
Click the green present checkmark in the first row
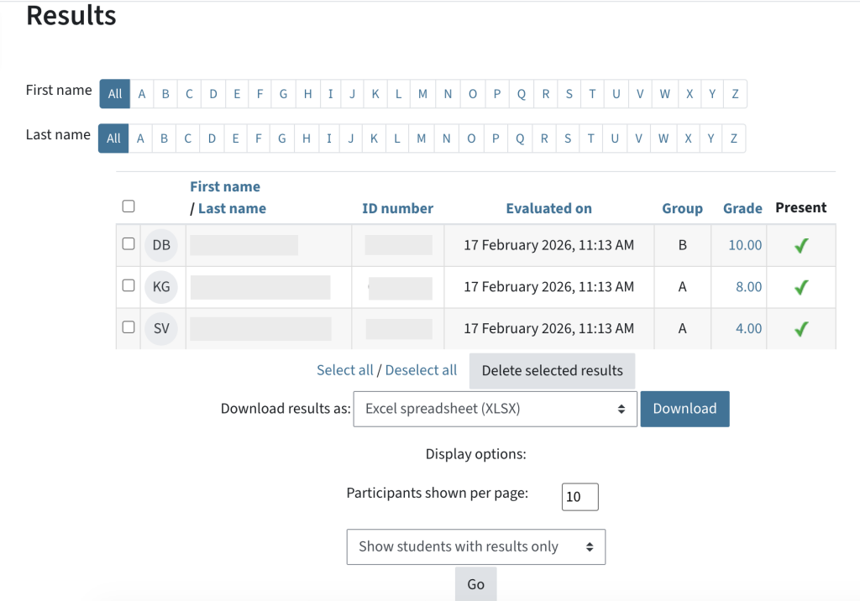tap(800, 245)
